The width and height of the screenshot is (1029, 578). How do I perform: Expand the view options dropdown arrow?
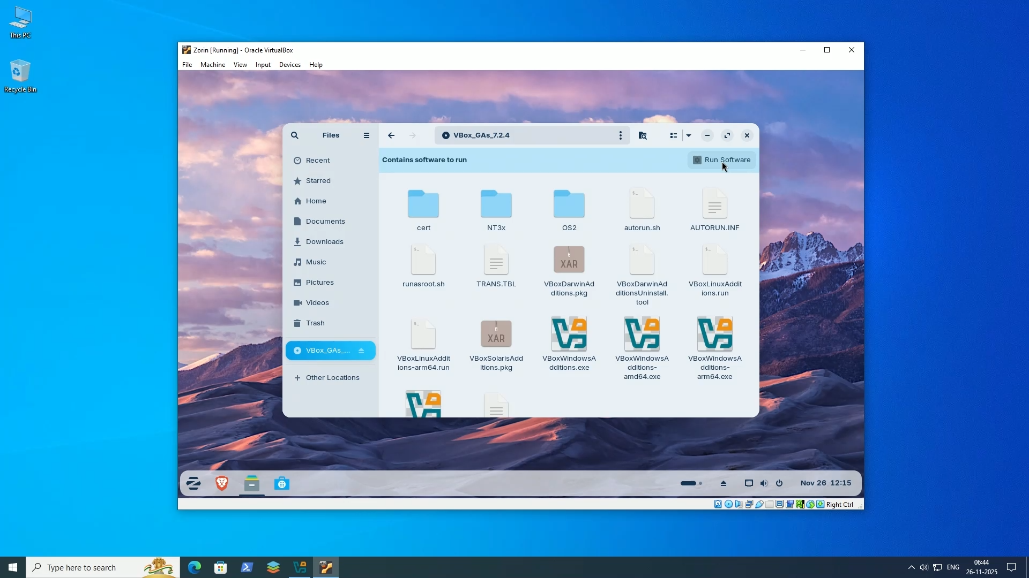pos(689,135)
